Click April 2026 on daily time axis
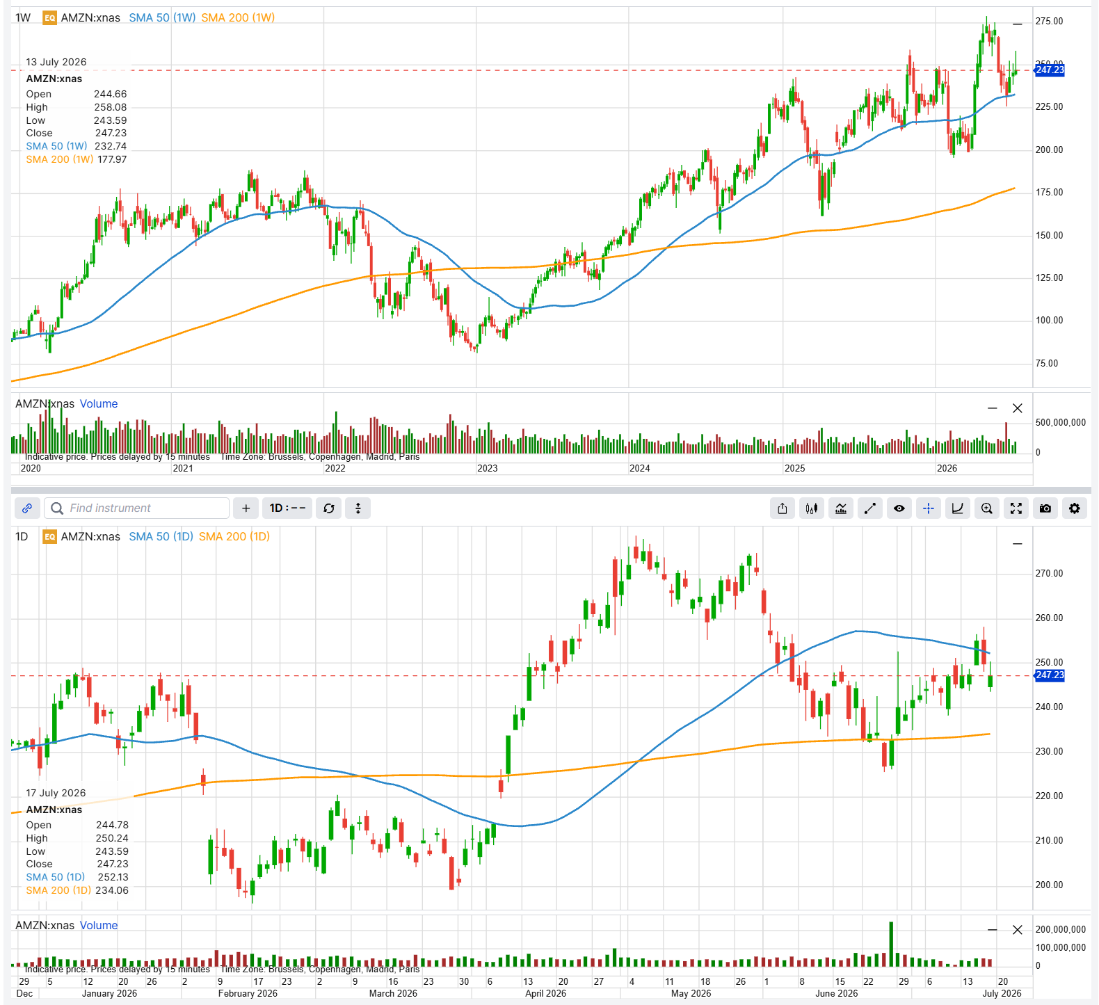The height and width of the screenshot is (1005, 1099). 546,994
